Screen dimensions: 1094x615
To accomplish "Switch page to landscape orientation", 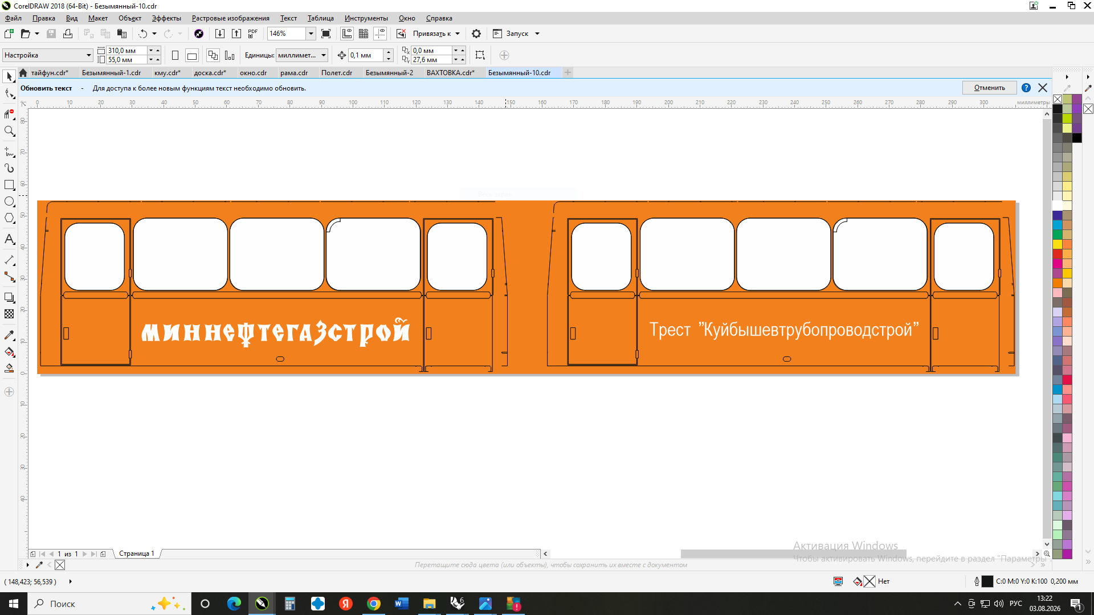I will pyautogui.click(x=192, y=55).
